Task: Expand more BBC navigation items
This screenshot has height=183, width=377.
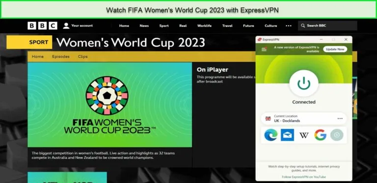Action: pos(289,26)
